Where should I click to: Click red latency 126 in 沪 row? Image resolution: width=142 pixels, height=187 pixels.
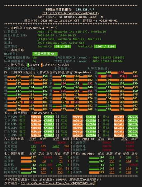click(63, 83)
